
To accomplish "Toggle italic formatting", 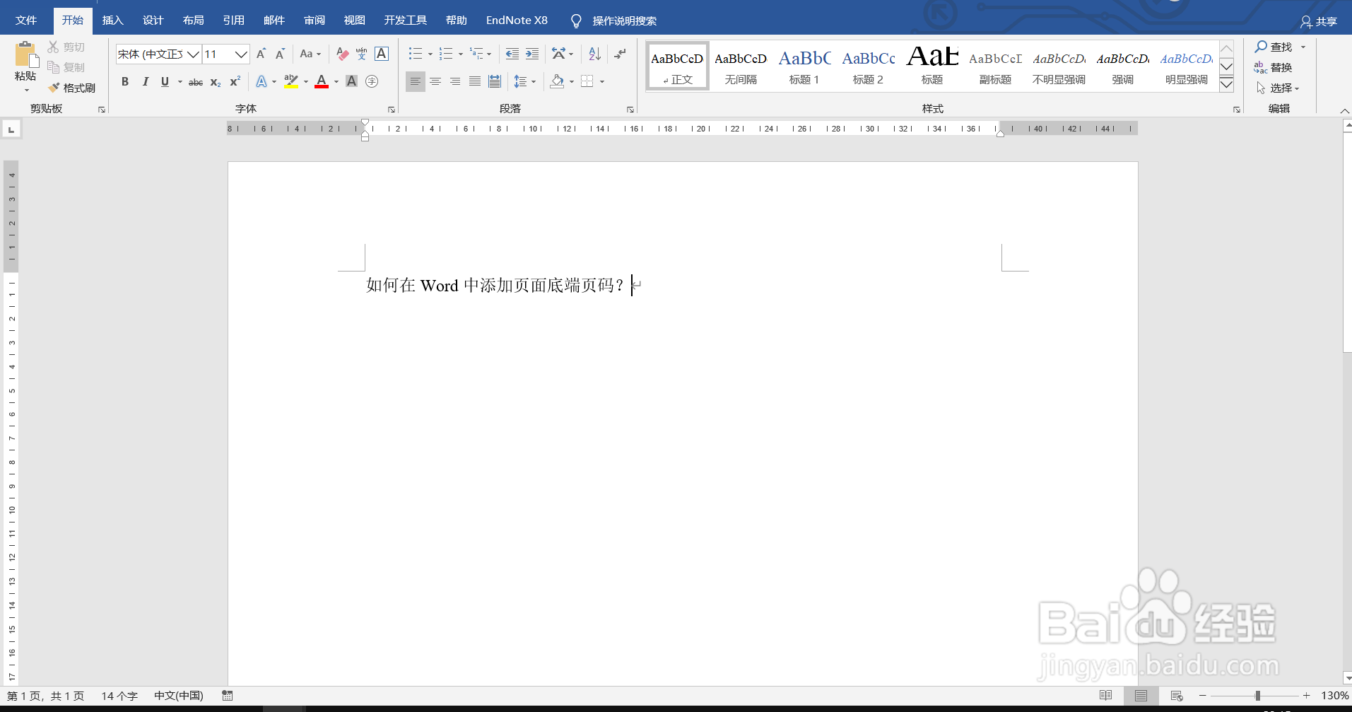I will (x=145, y=82).
